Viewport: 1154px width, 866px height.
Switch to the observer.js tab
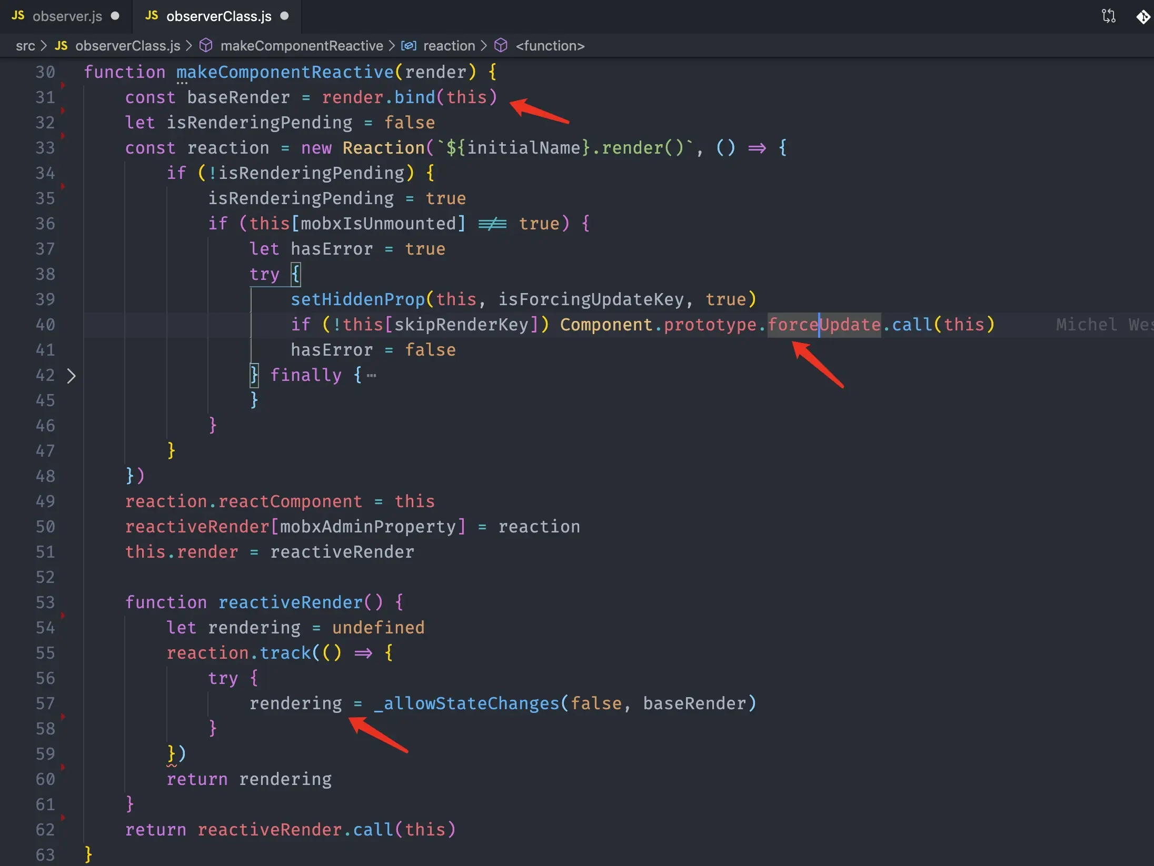point(68,16)
